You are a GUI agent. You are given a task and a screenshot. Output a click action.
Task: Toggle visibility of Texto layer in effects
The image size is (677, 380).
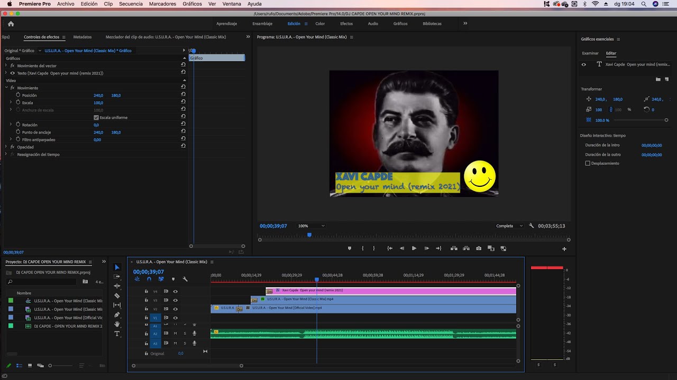[12, 73]
